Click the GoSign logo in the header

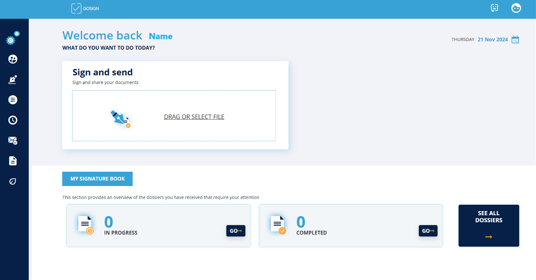click(85, 8)
